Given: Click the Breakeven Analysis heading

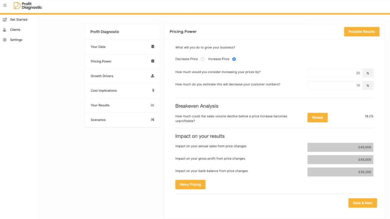Looking at the screenshot, I should 197,106.
